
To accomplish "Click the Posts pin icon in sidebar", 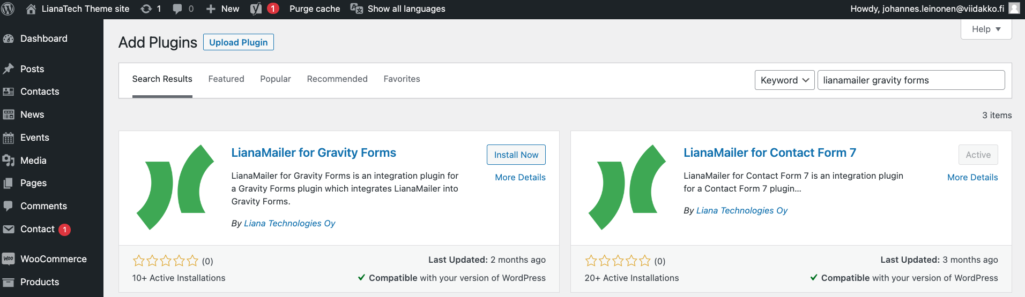I will click(8, 69).
